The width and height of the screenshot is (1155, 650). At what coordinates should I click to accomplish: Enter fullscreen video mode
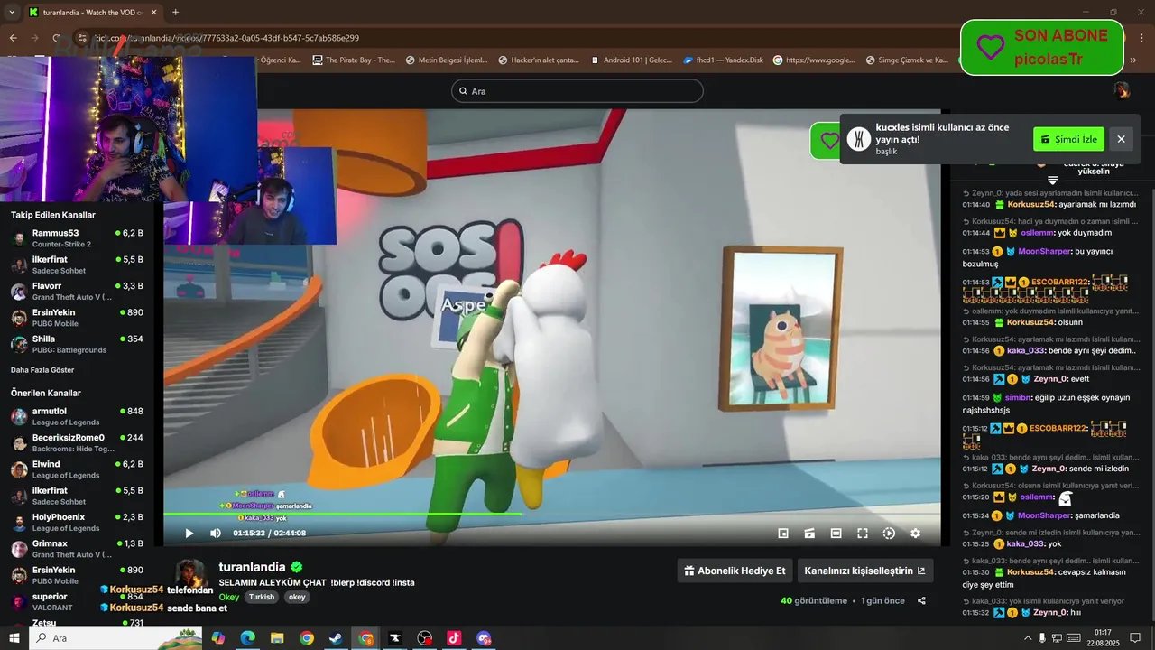pyautogui.click(x=863, y=534)
